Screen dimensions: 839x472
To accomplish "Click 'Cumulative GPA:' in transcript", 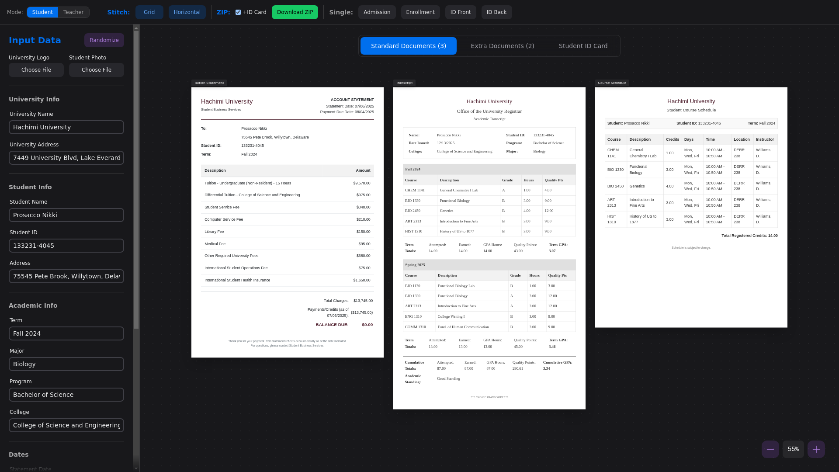I will tap(558, 362).
